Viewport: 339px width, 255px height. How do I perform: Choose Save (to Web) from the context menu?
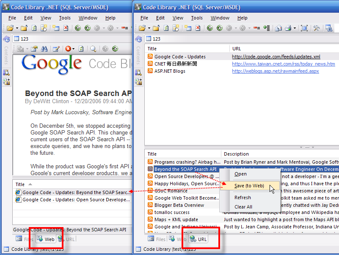coord(249,186)
